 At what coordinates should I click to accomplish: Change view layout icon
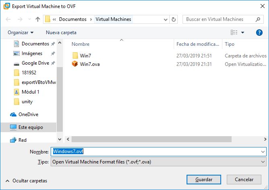234,33
